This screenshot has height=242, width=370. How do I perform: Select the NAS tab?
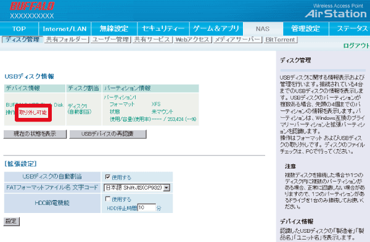point(263,29)
